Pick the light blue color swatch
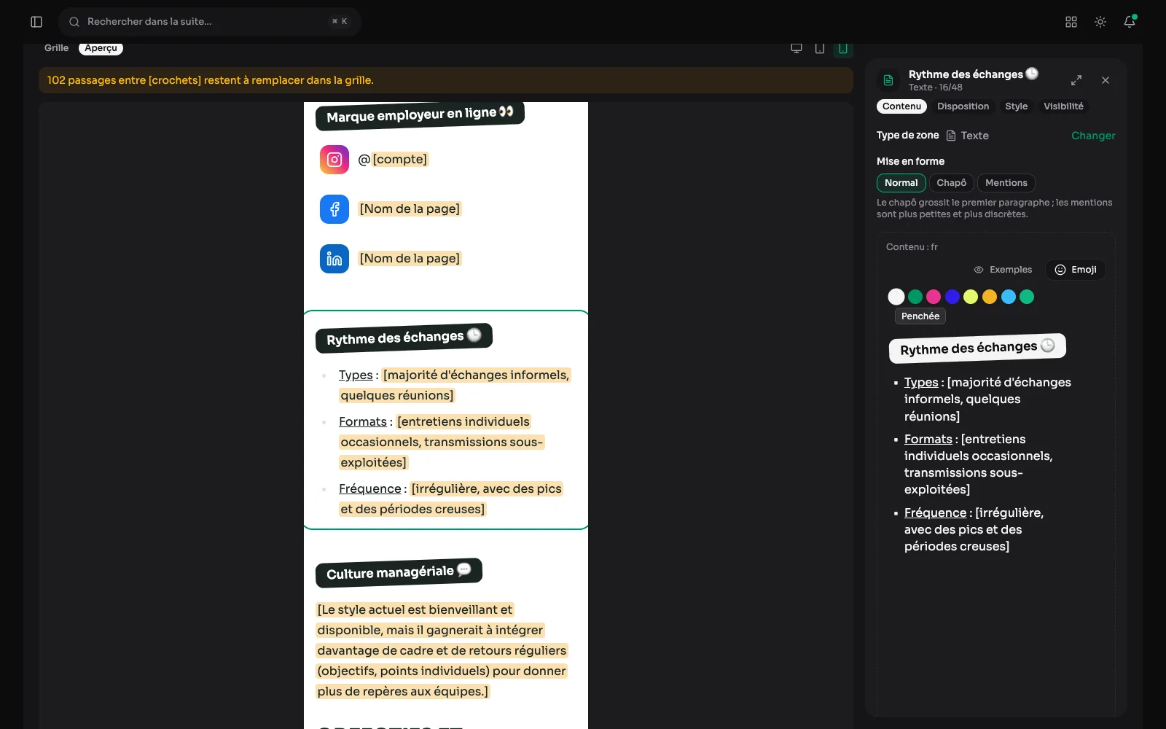Image resolution: width=1166 pixels, height=729 pixels. pyautogui.click(x=1009, y=297)
